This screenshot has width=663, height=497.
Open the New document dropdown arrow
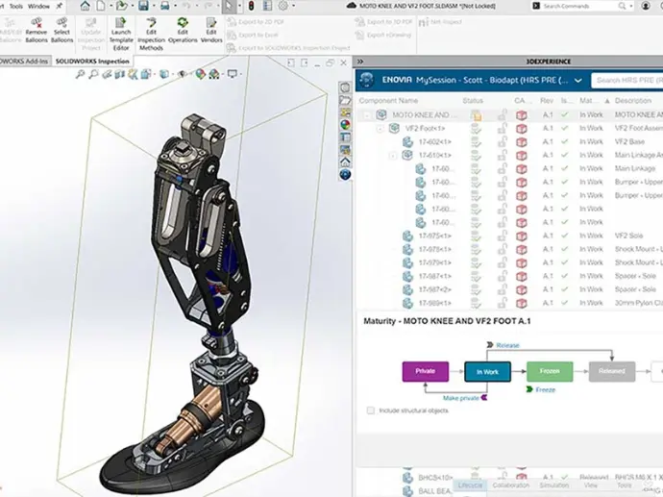tap(110, 7)
